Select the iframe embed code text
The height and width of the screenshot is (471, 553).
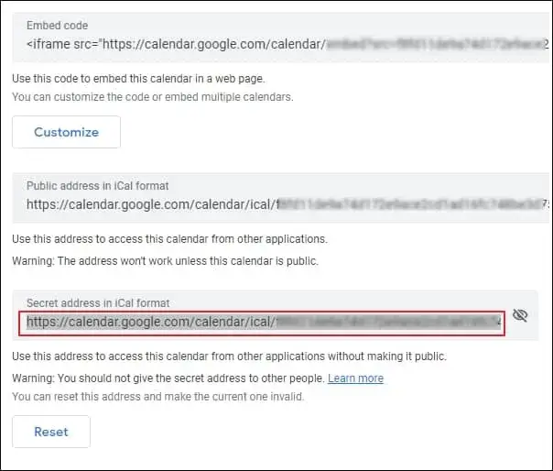click(x=287, y=44)
